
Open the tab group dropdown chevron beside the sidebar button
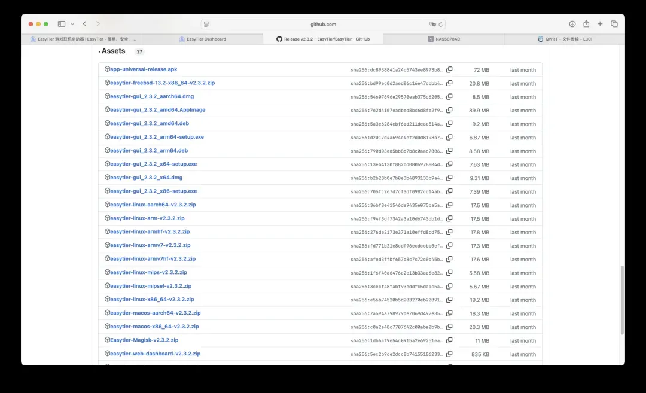coord(72,24)
